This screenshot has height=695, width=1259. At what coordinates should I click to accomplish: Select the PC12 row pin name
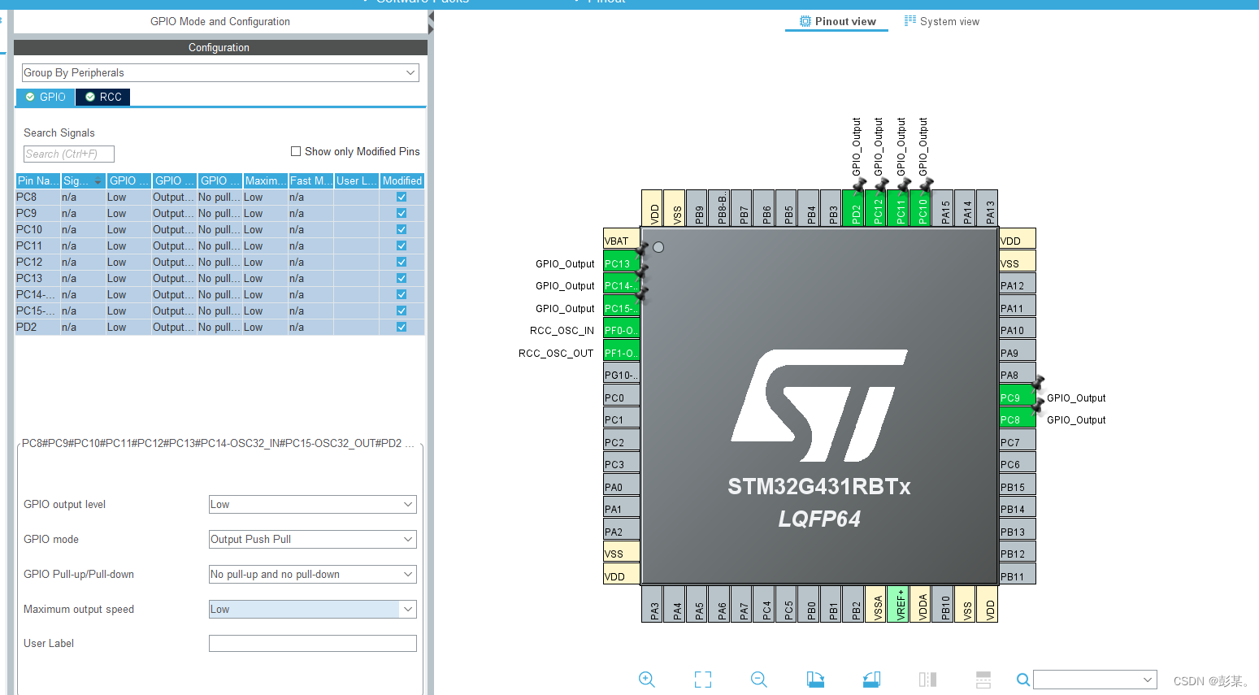pos(29,262)
